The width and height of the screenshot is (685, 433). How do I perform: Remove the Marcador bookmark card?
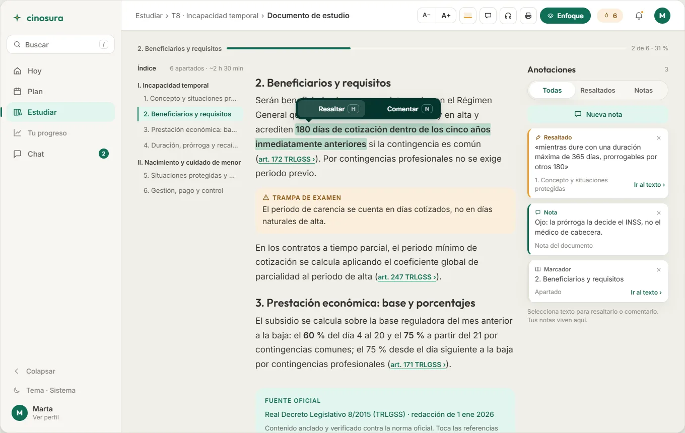(659, 270)
